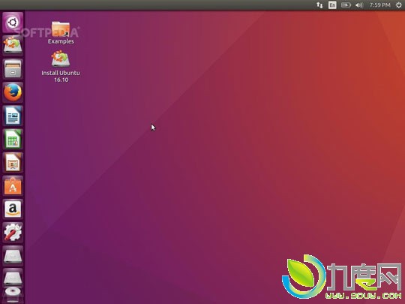The image size is (405, 304).
Task: Open the Examples folder on desktop
Action: pos(61,29)
